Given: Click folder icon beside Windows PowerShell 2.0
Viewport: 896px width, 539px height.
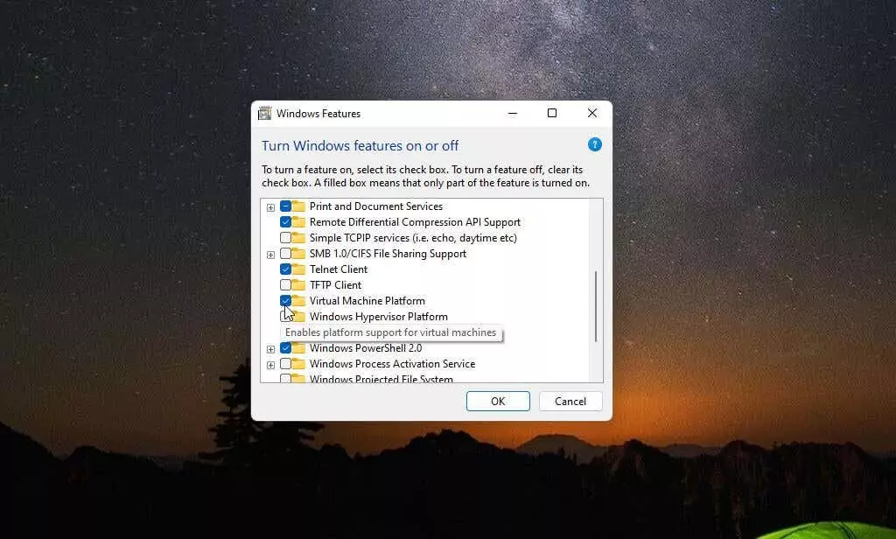Looking at the screenshot, I should (298, 347).
